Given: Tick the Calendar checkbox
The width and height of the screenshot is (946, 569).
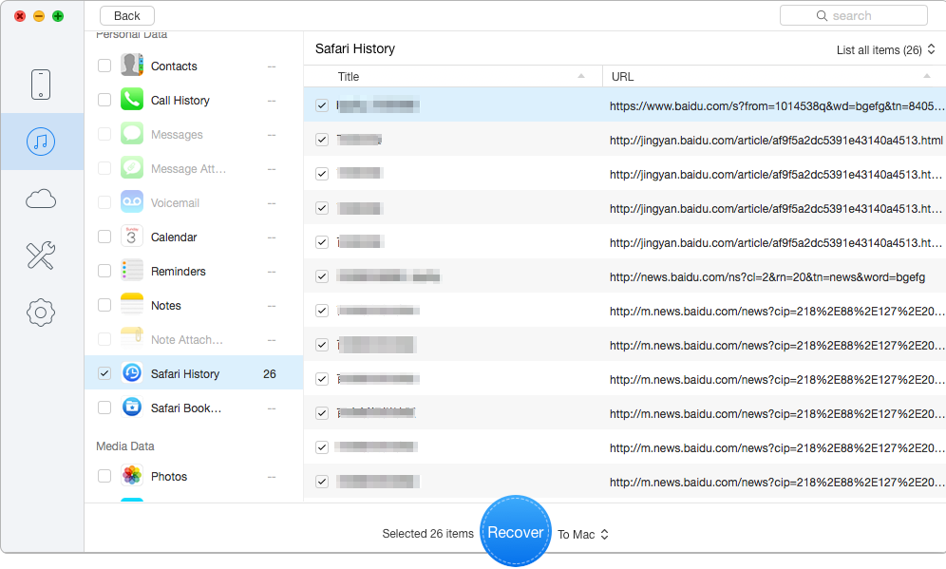Looking at the screenshot, I should tap(104, 237).
